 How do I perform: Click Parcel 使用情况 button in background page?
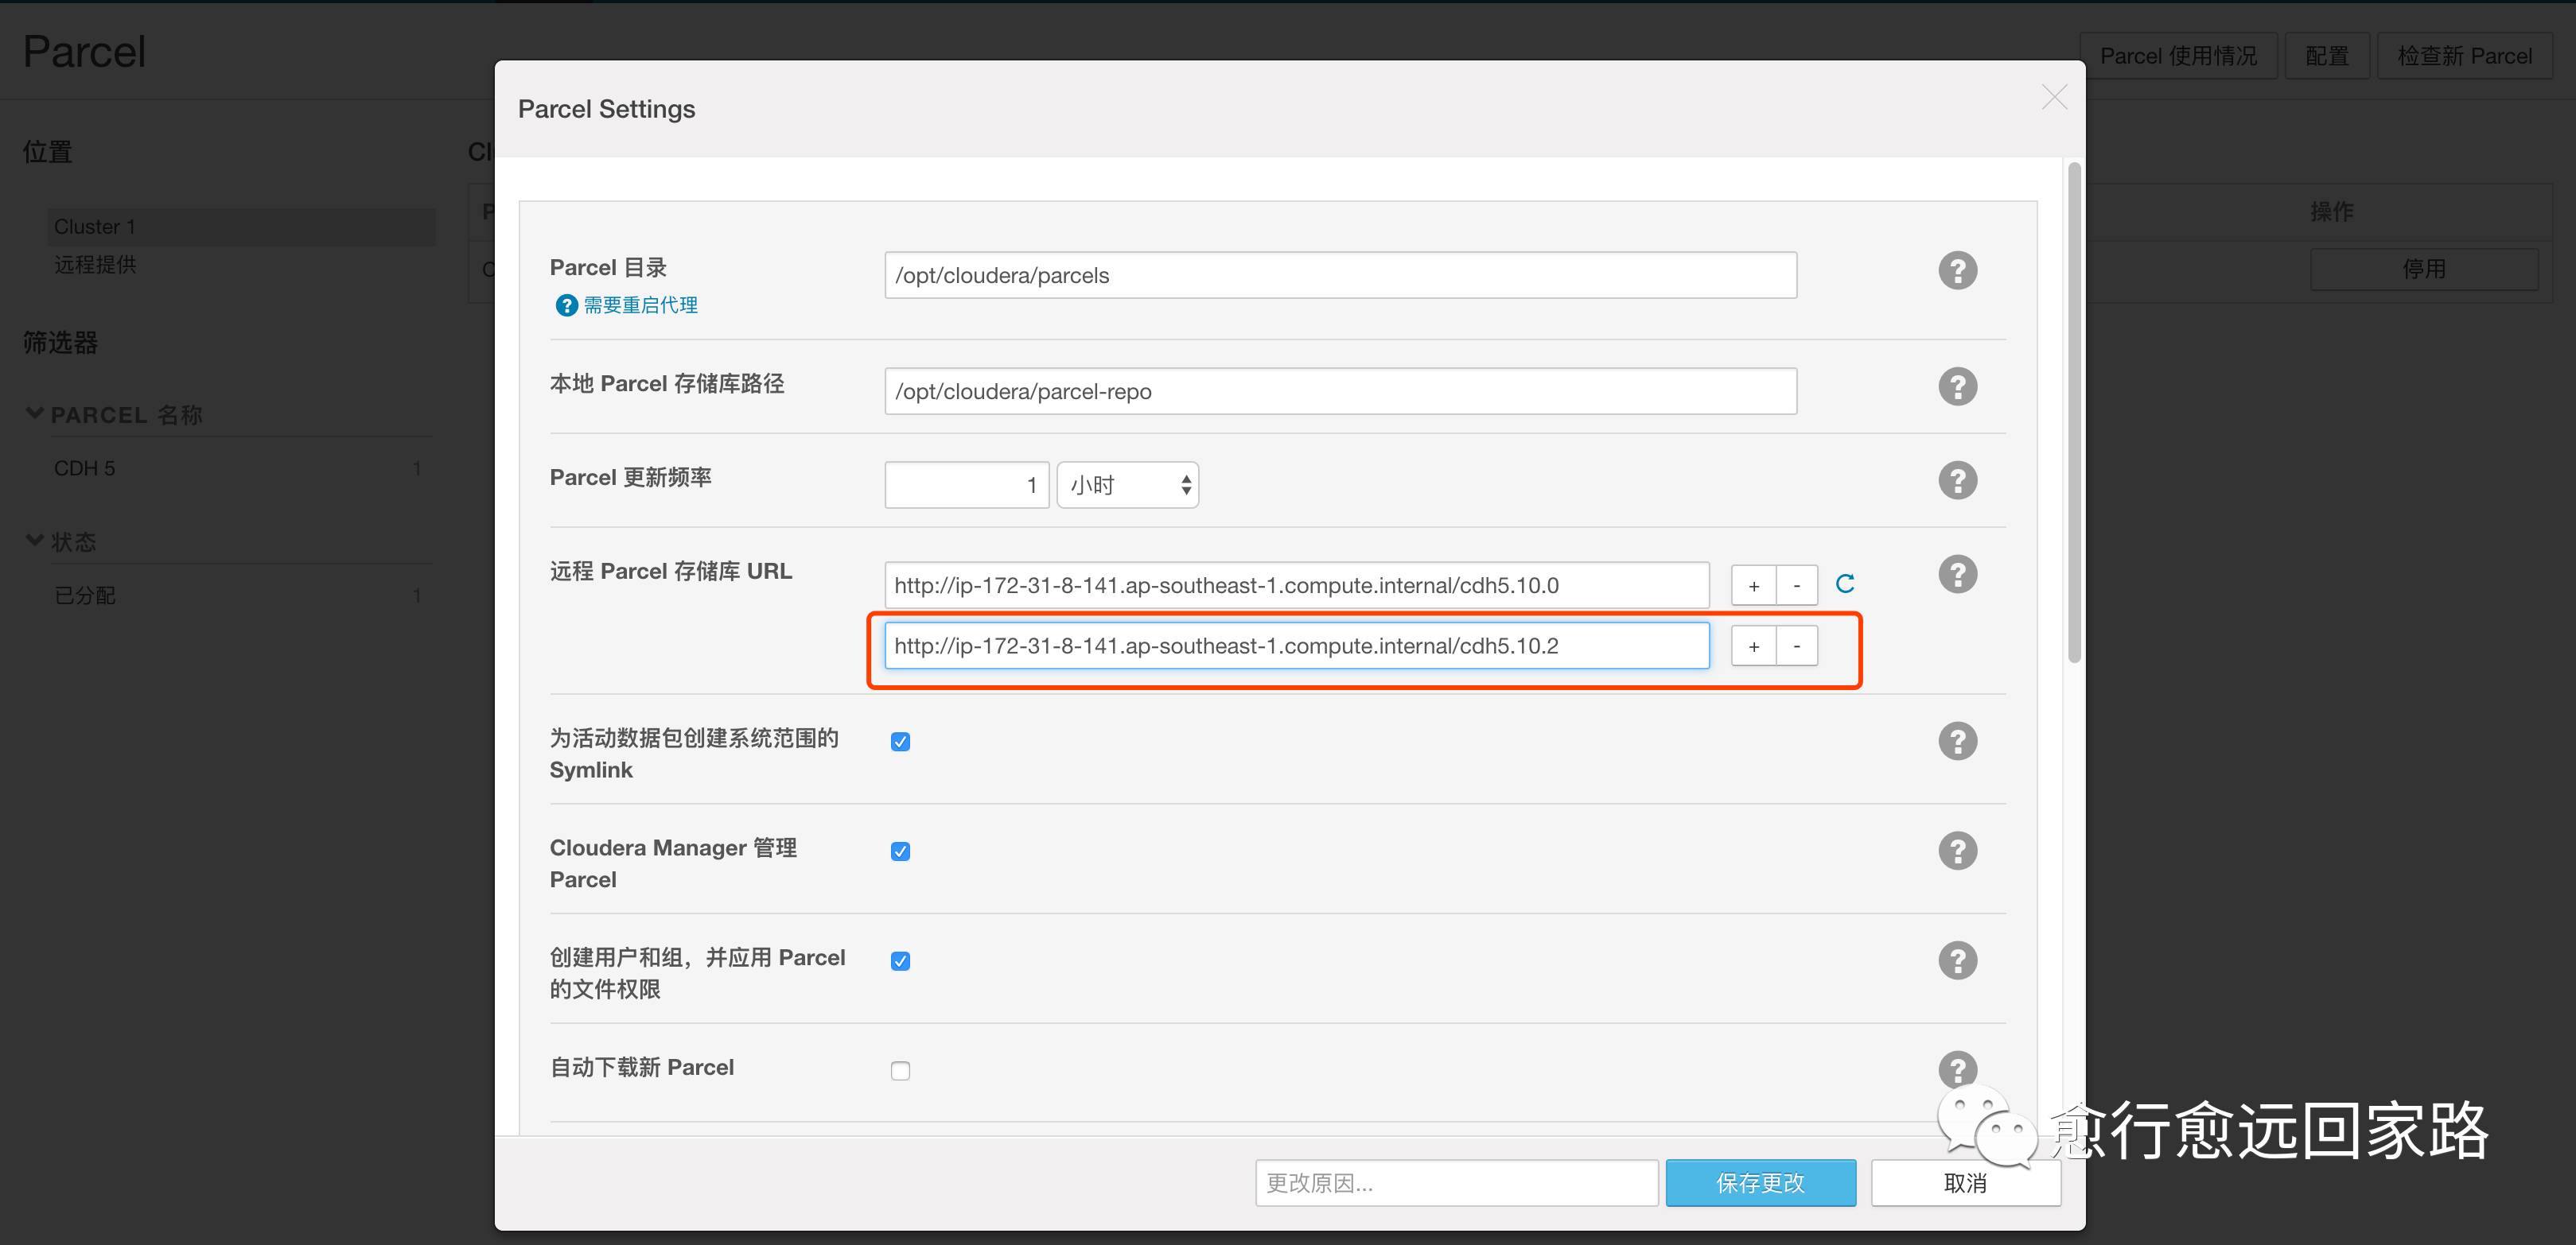(2178, 56)
